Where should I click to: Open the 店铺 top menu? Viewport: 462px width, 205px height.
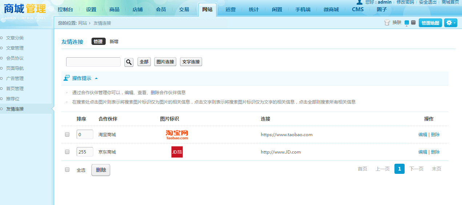click(138, 9)
